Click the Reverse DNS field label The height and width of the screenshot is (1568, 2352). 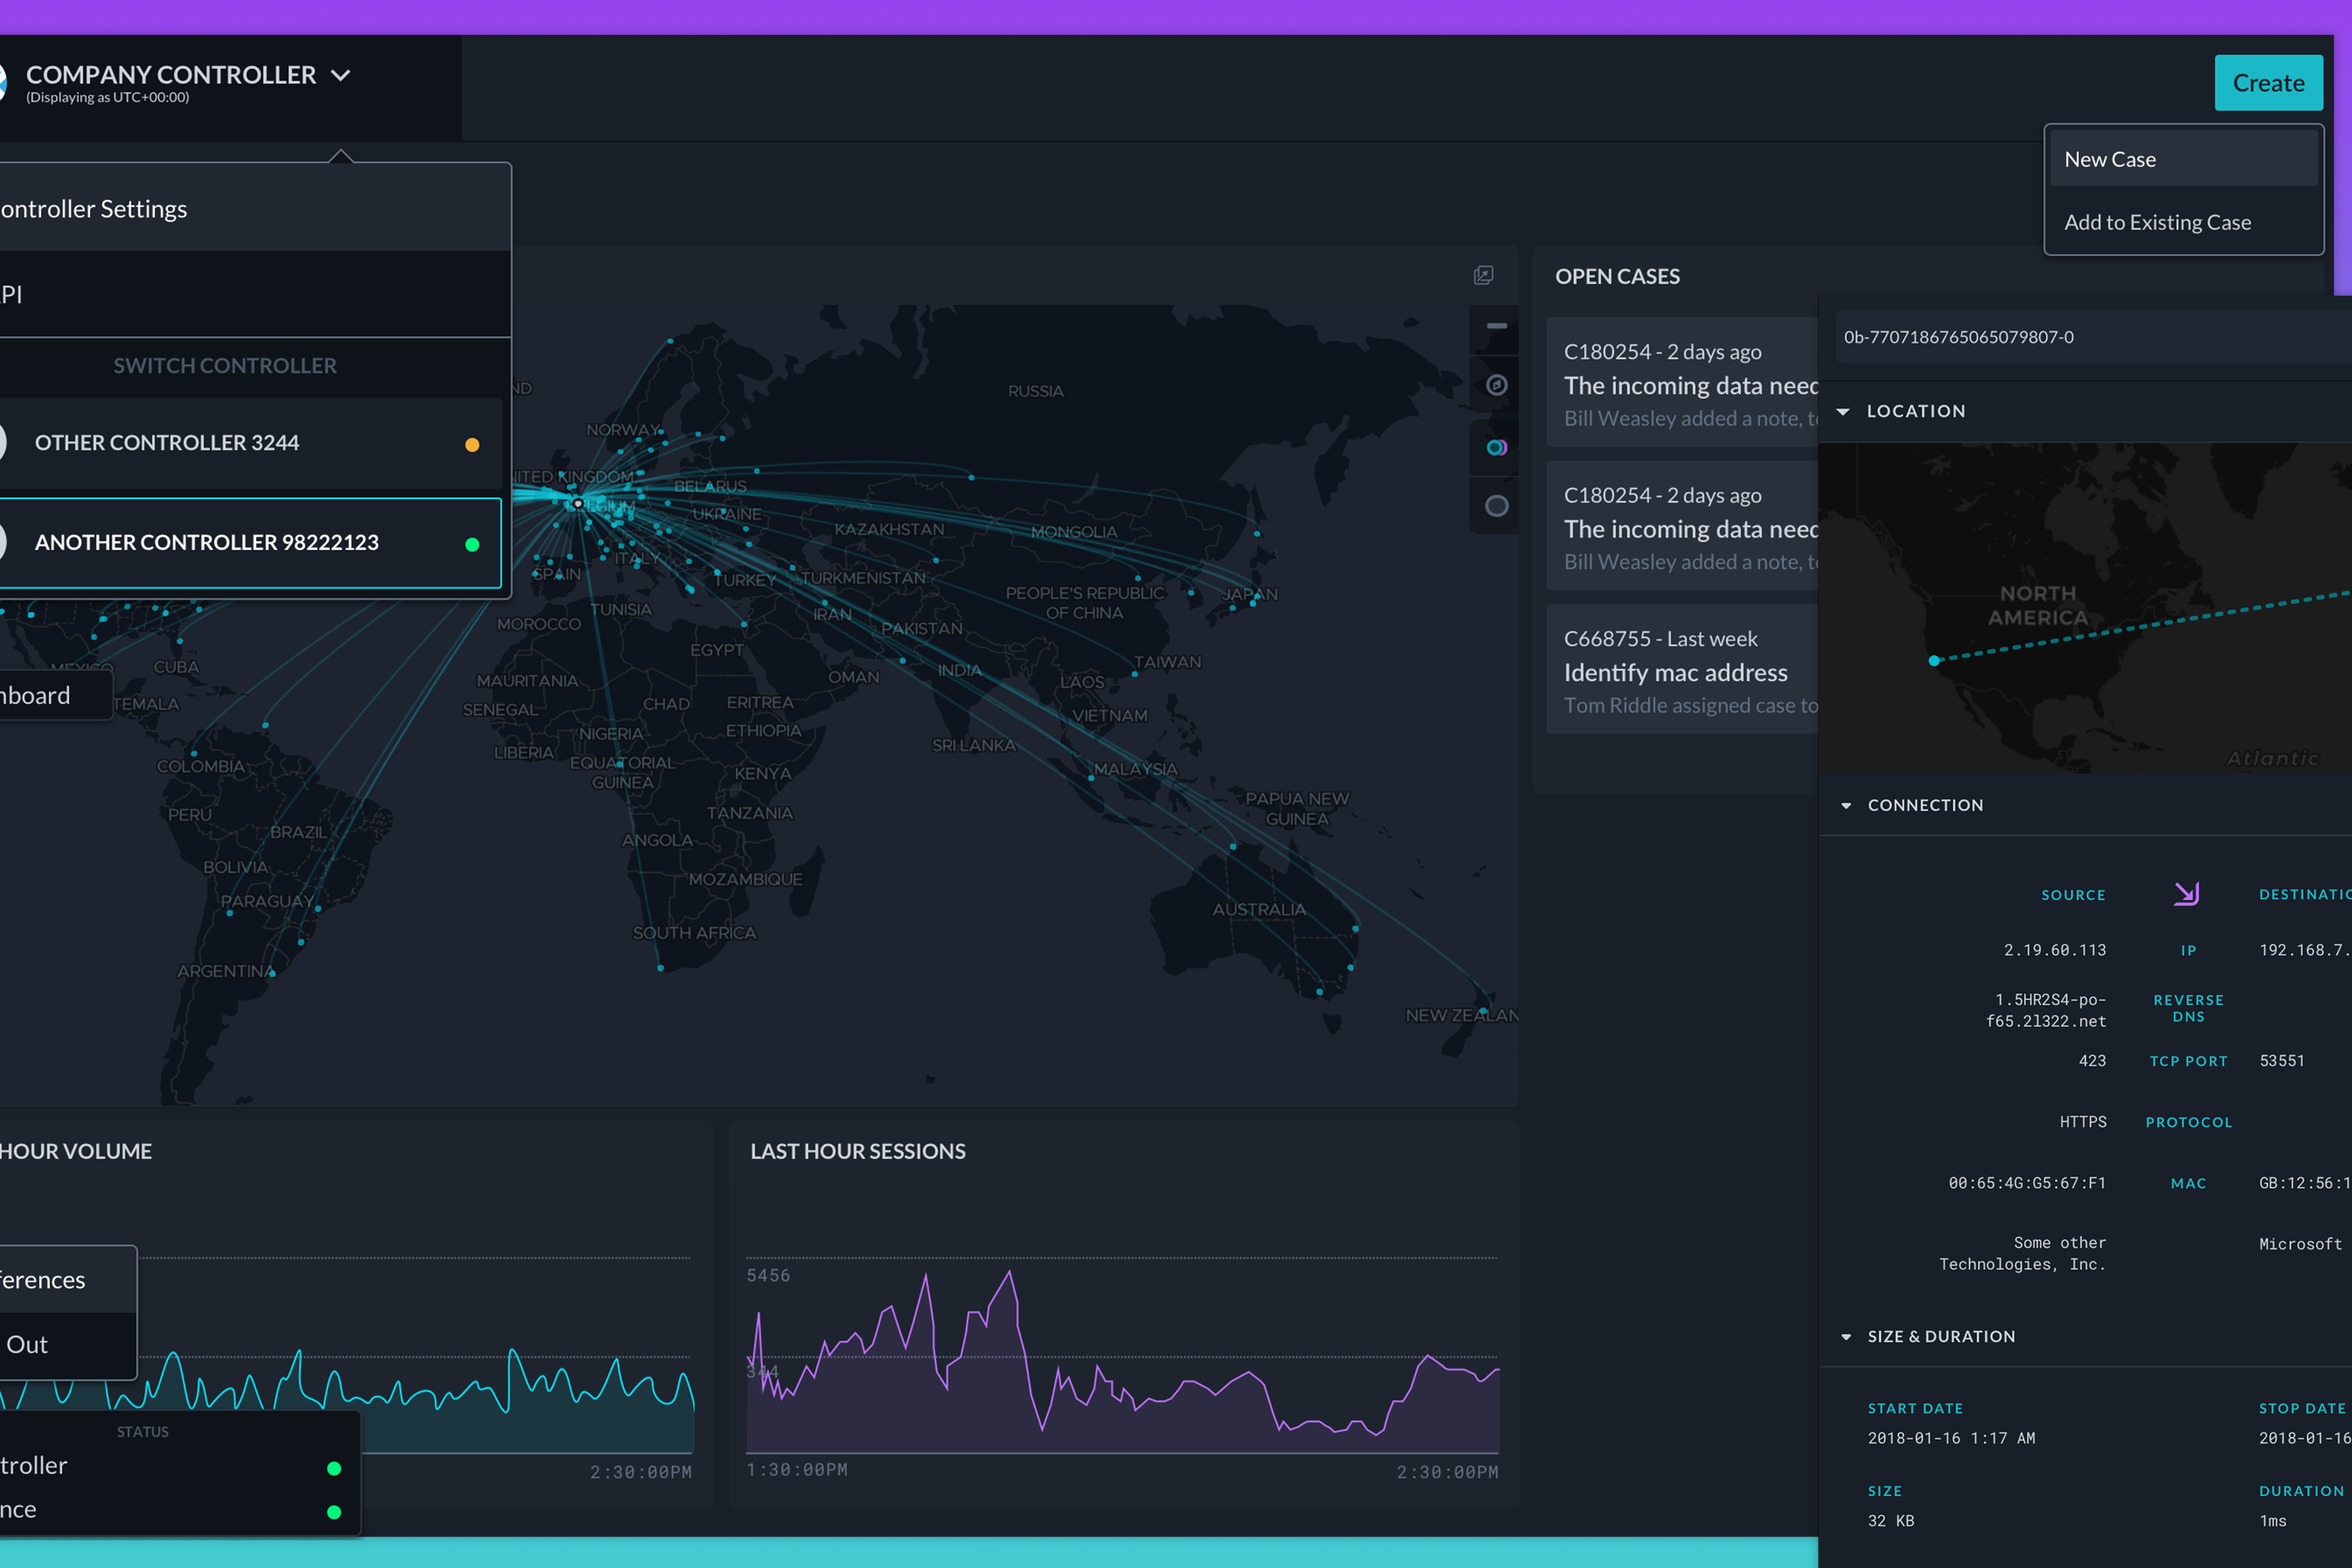(2188, 1008)
